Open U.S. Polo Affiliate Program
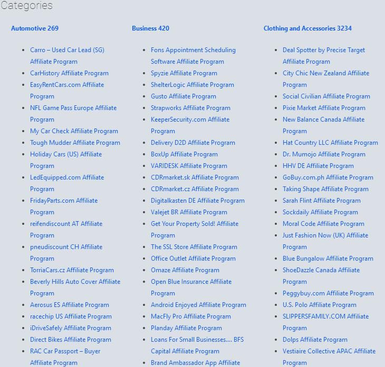The width and height of the screenshot is (385, 367). tap(319, 305)
